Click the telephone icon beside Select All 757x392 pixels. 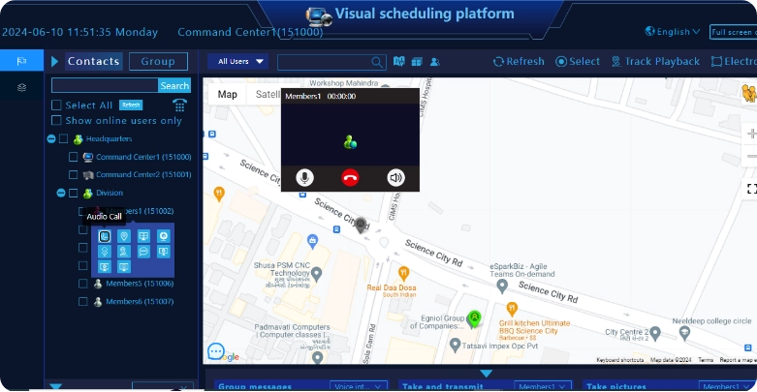179,105
